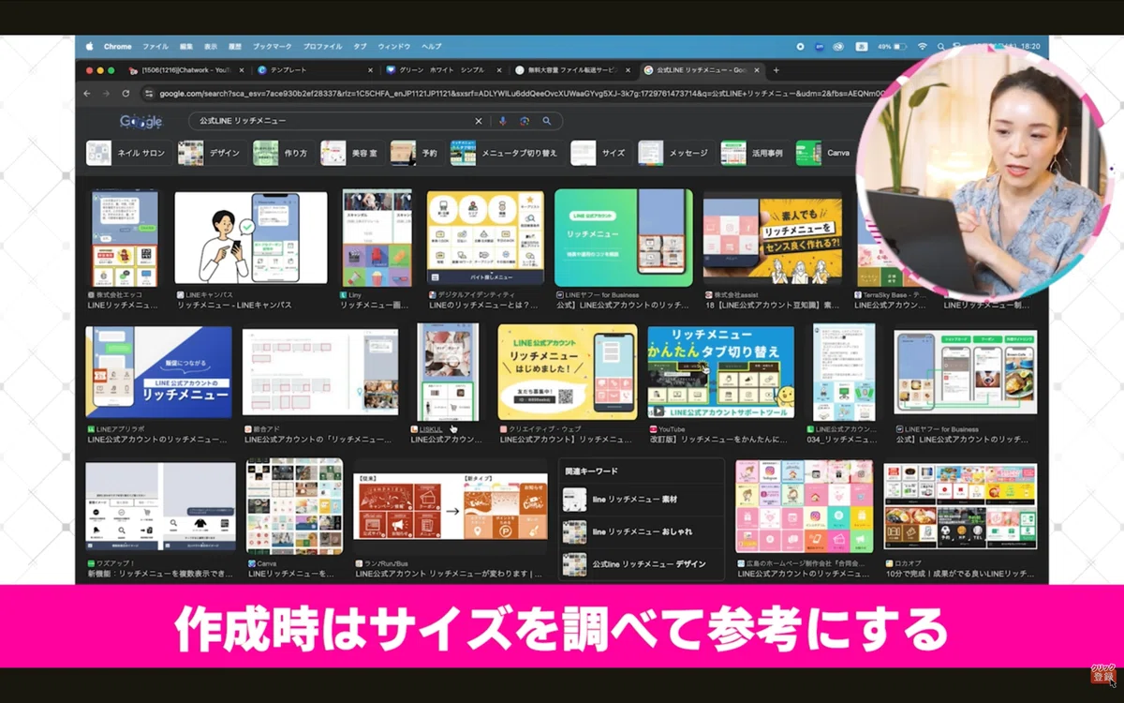The width and height of the screenshot is (1124, 703).
Task: Open the Chrome app menu
Action: 117,46
